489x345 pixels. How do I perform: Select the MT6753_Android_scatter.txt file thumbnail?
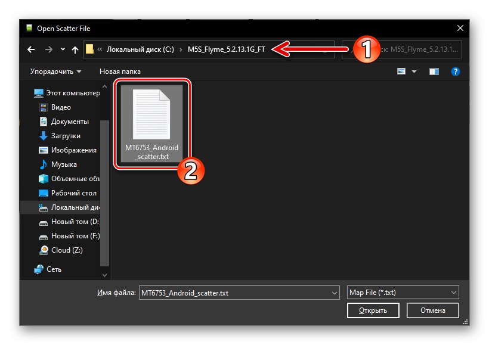[151, 114]
